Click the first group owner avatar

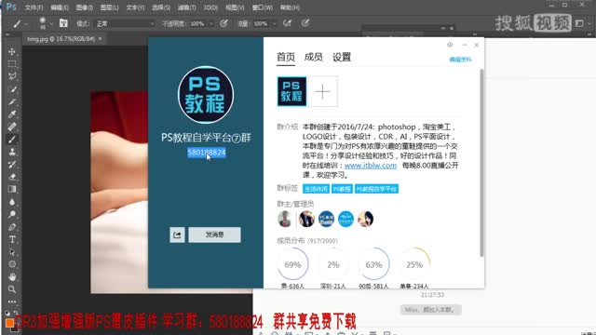tap(285, 219)
